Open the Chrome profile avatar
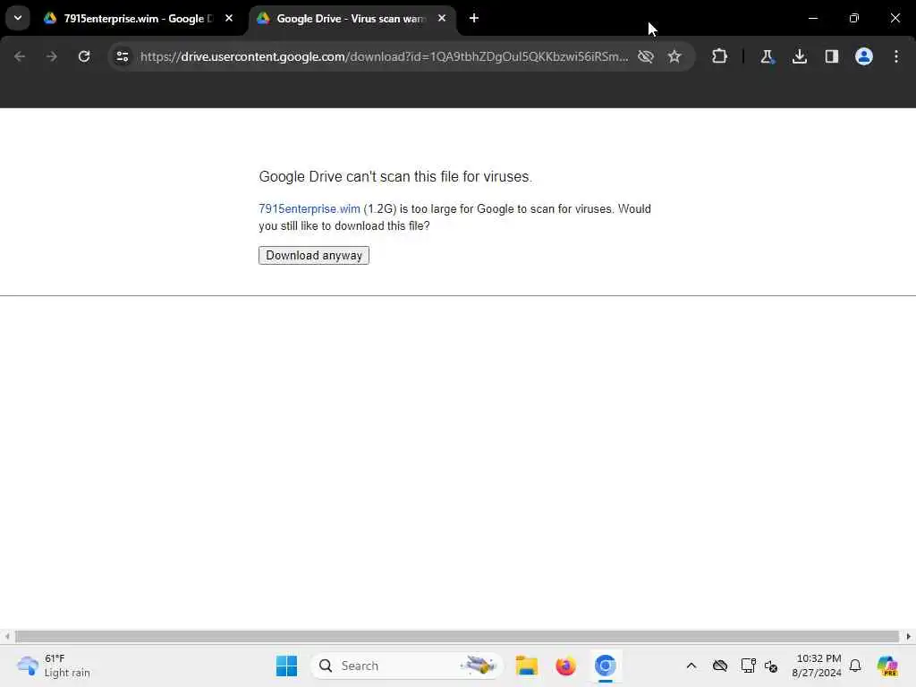The width and height of the screenshot is (916, 687). [864, 56]
